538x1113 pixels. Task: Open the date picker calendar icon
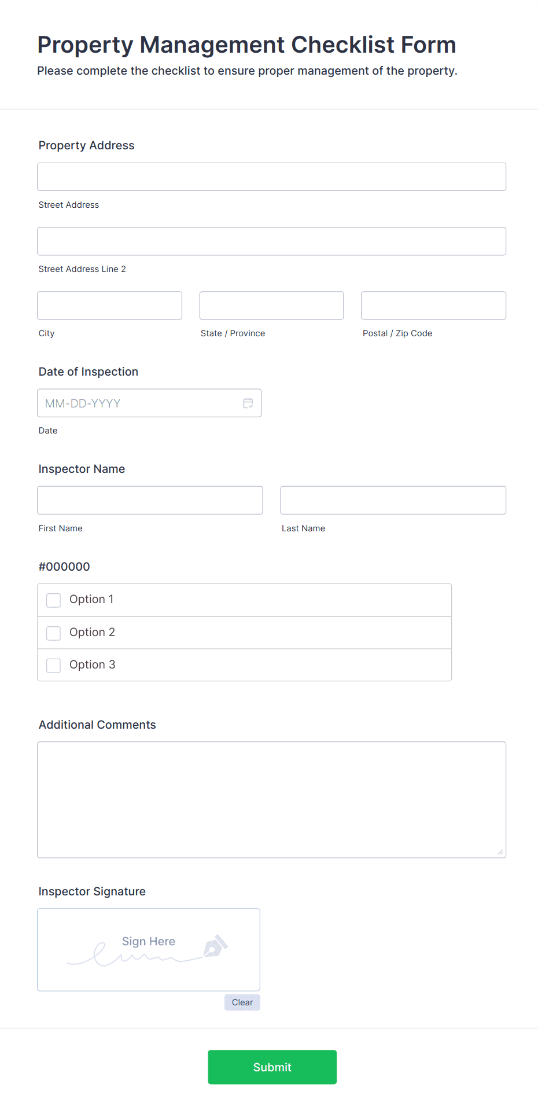coord(248,403)
